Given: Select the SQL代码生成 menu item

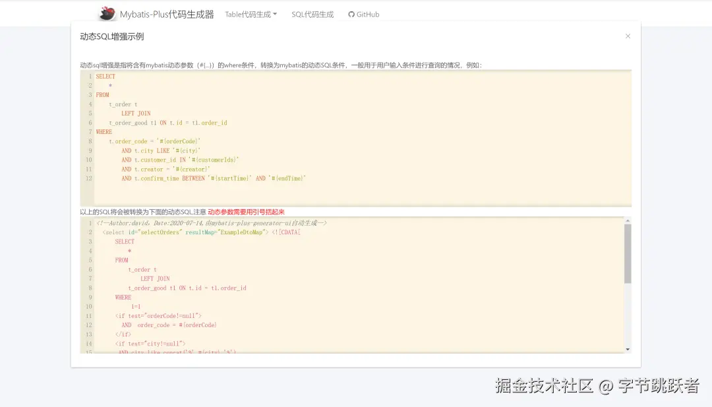Looking at the screenshot, I should (312, 14).
